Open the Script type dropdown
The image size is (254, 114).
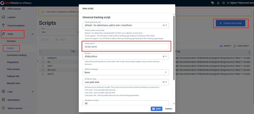click(166, 25)
